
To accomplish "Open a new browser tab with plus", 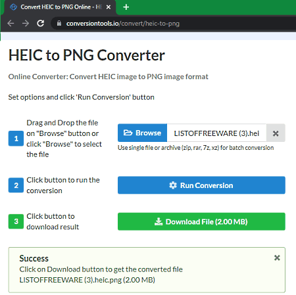I will click(126, 7).
